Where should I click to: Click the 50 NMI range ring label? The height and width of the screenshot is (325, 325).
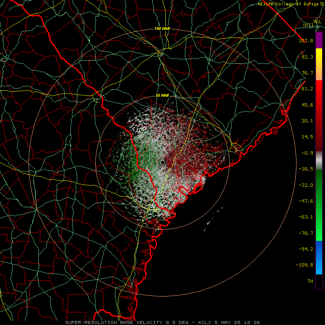[162, 96]
